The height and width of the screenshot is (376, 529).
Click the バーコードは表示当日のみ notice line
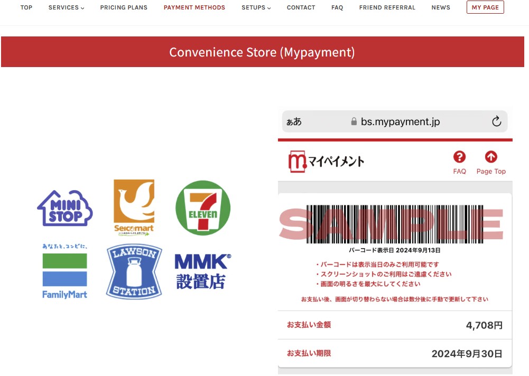coord(377,265)
